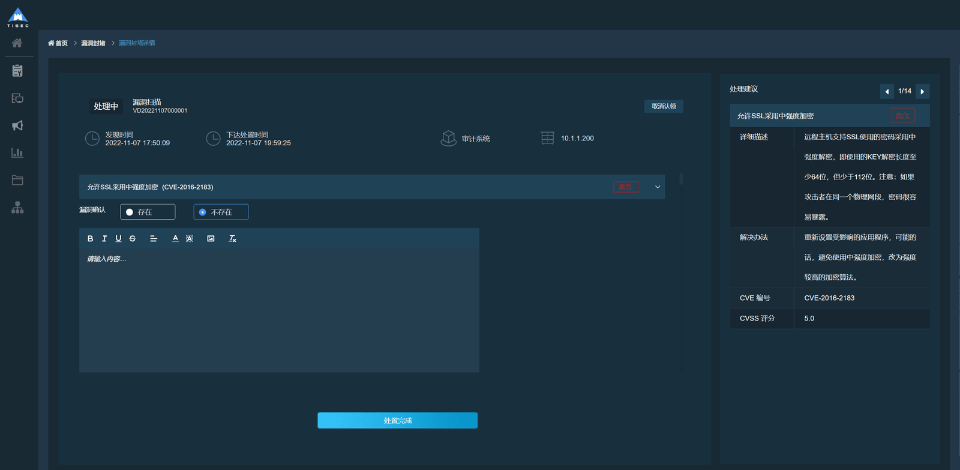This screenshot has width=960, height=470.
Task: Insert image via editor toolbar
Action: [x=211, y=238]
